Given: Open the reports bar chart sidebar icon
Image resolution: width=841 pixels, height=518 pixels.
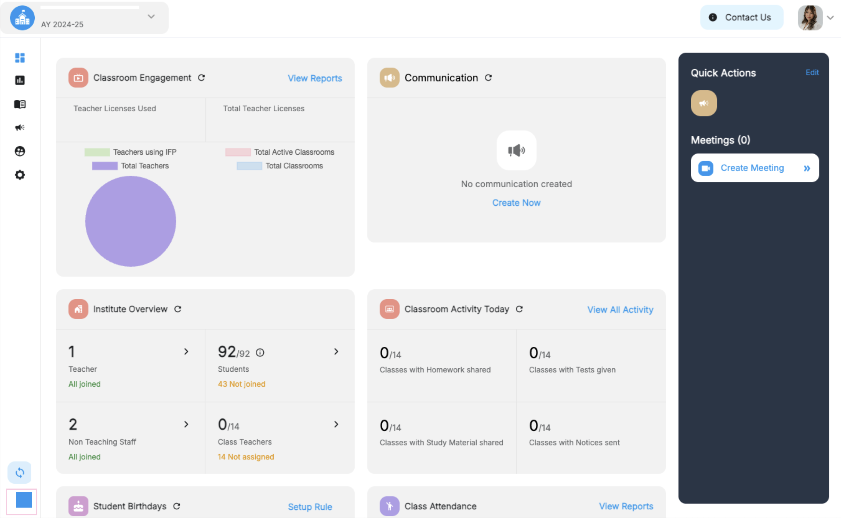Looking at the screenshot, I should (20, 80).
